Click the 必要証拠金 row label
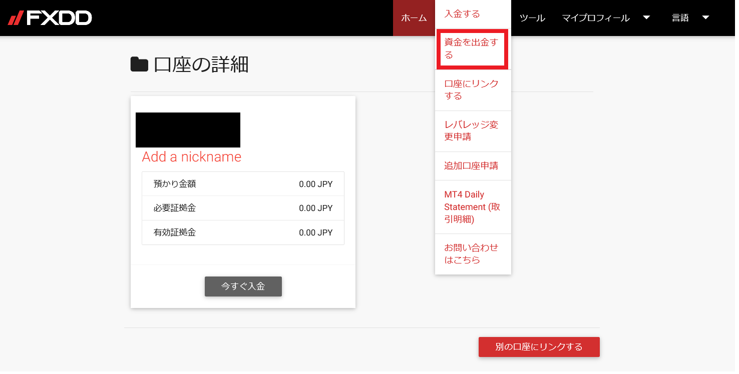The image size is (739, 374). coord(175,208)
